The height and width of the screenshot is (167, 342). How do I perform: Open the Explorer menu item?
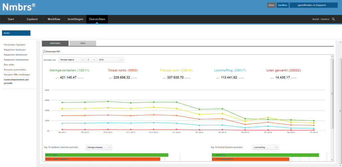point(32,19)
